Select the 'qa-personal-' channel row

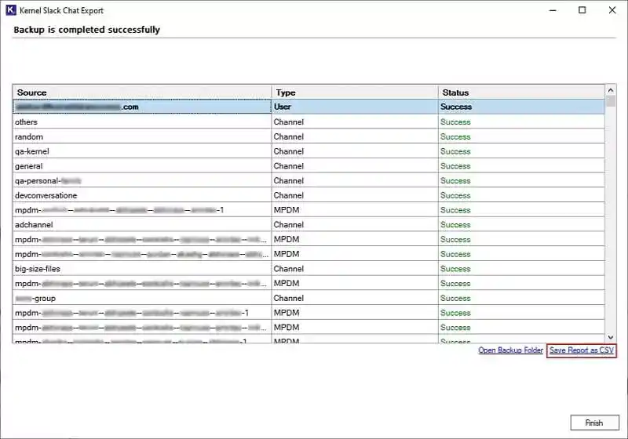(309, 181)
